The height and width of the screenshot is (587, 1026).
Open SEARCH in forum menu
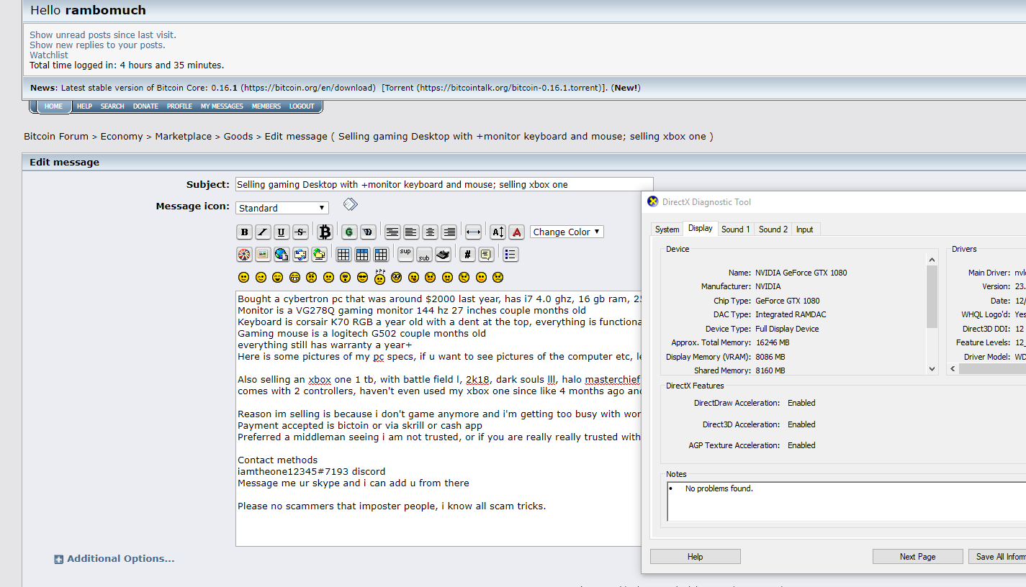(x=112, y=106)
